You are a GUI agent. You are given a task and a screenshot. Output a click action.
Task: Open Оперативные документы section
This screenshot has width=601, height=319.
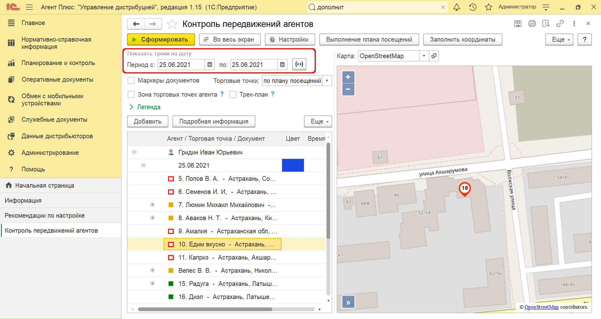point(57,79)
